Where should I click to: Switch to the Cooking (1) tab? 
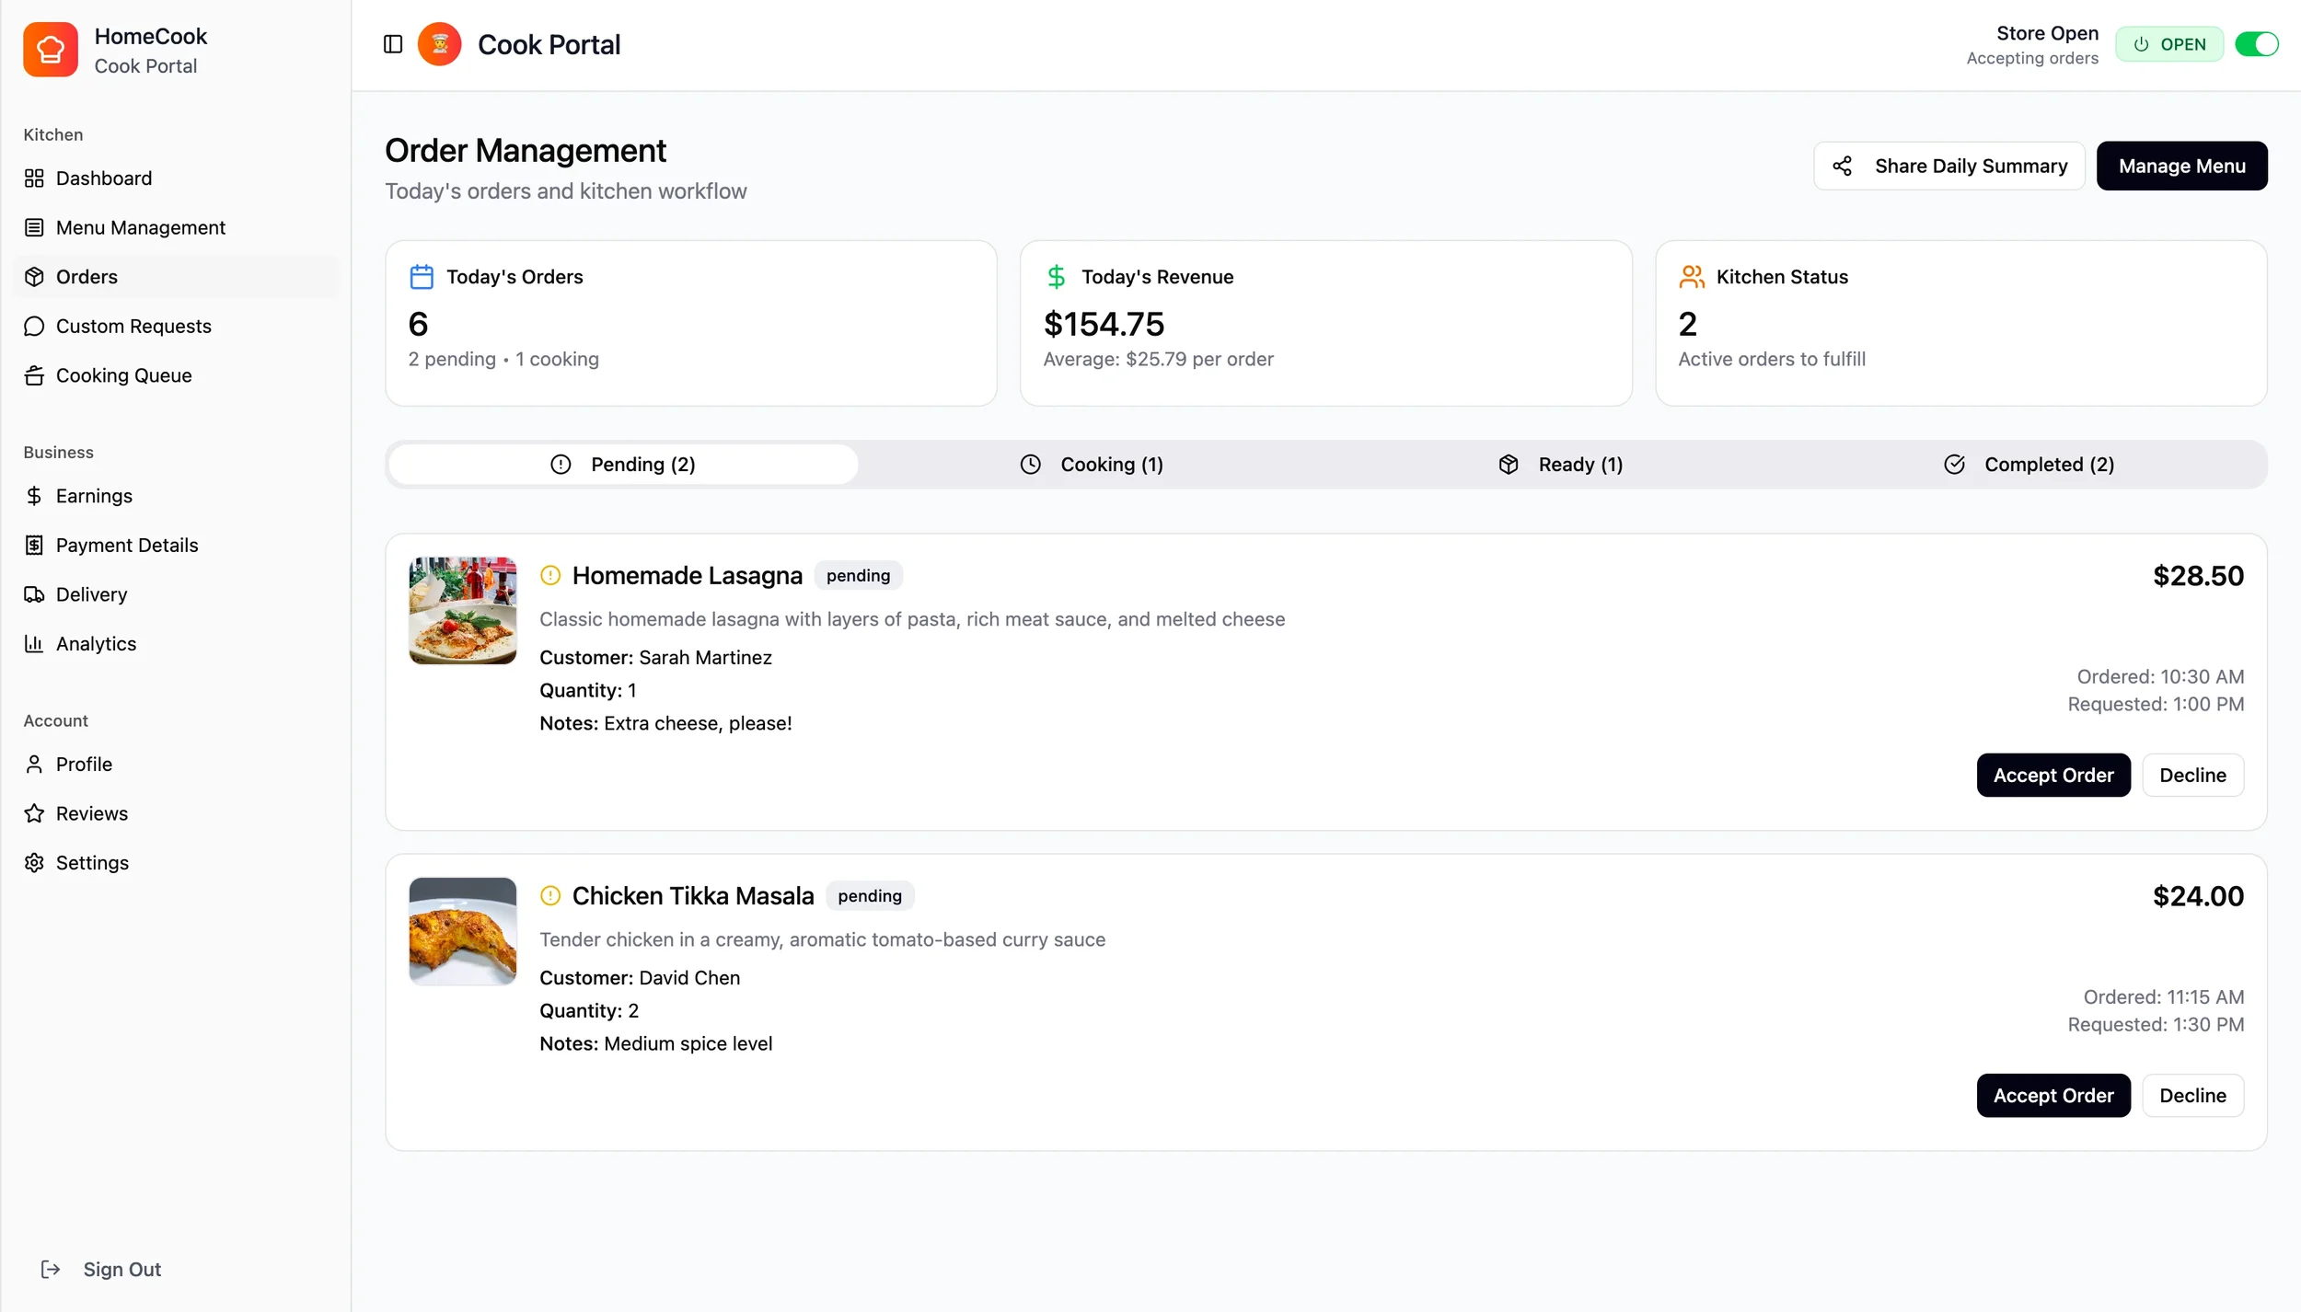tap(1092, 465)
